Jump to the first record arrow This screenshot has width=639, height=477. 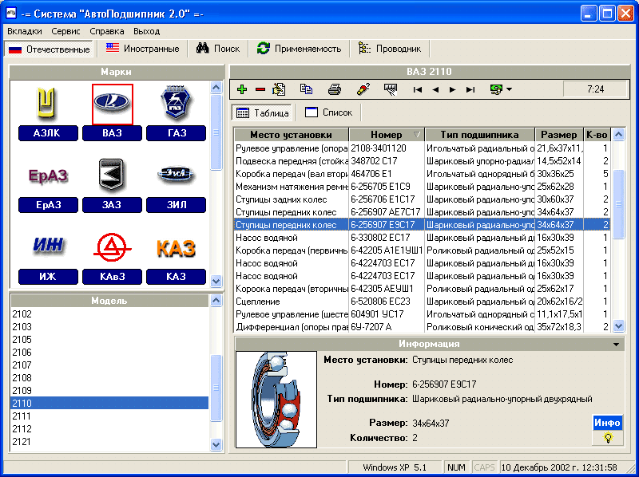417,89
